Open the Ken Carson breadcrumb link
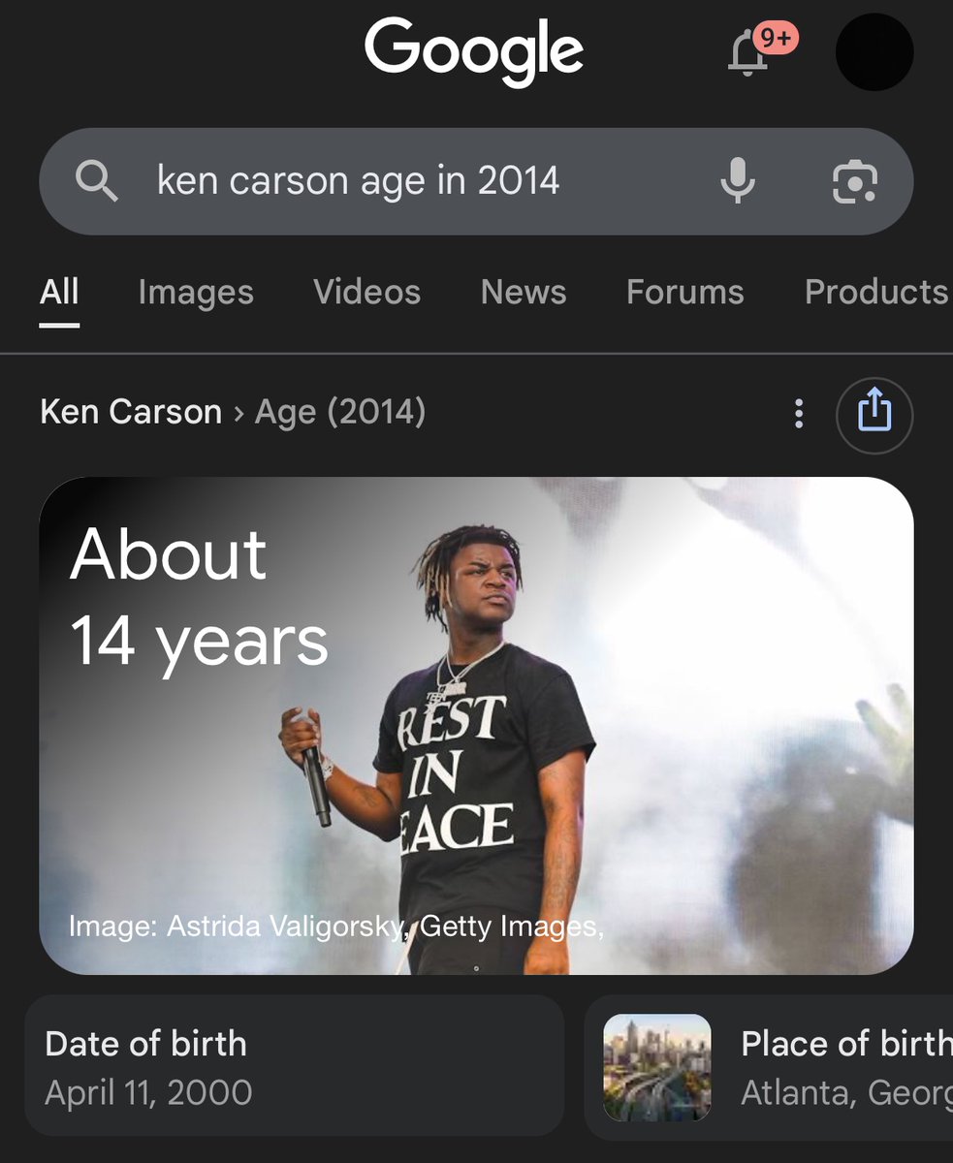 [x=131, y=412]
